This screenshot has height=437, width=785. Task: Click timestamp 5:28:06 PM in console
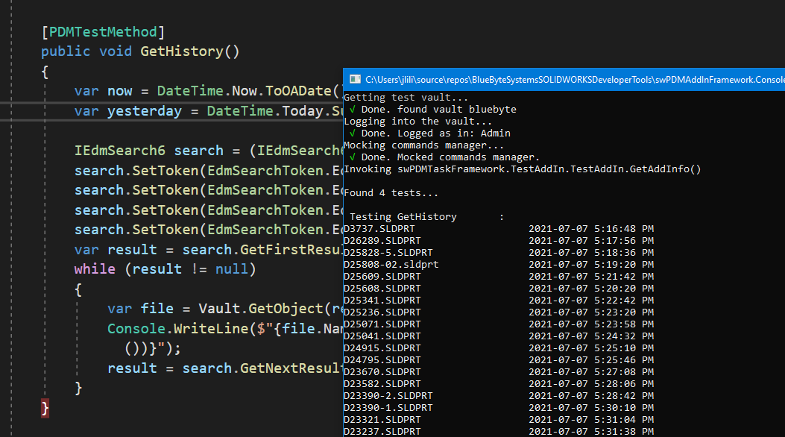click(x=624, y=385)
